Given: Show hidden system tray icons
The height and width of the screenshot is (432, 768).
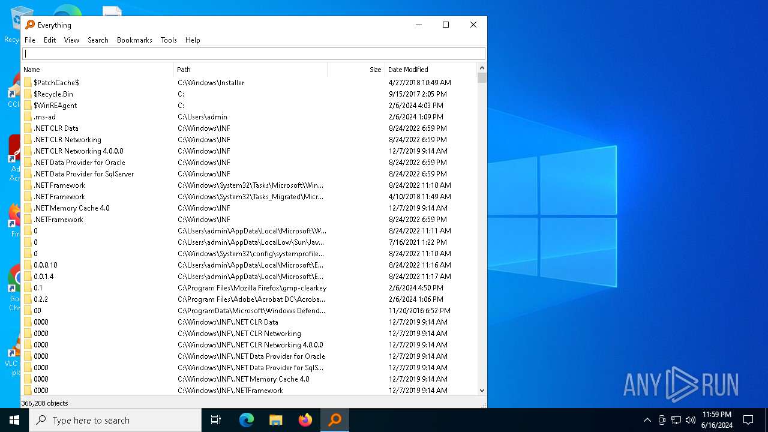Looking at the screenshot, I should [x=647, y=420].
